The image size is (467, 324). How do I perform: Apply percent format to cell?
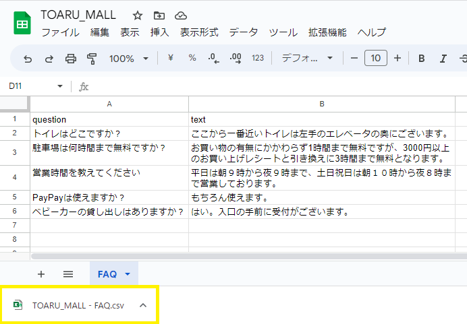(x=192, y=59)
